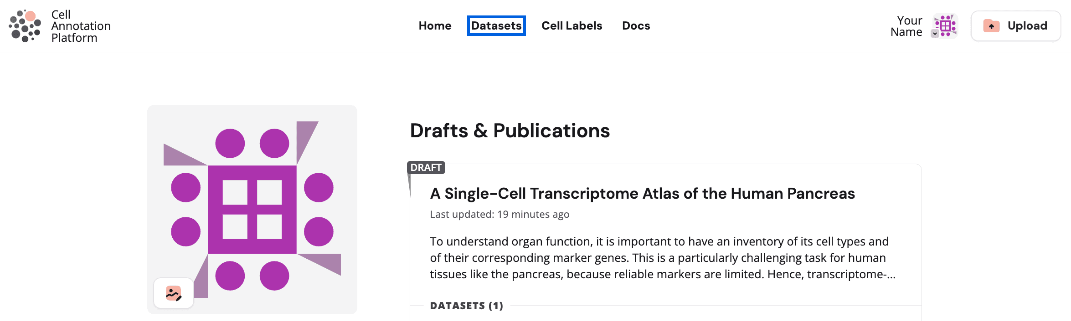Click the Drafts & Publications heading
Viewport: 1071px width, 321px height.
(x=510, y=131)
